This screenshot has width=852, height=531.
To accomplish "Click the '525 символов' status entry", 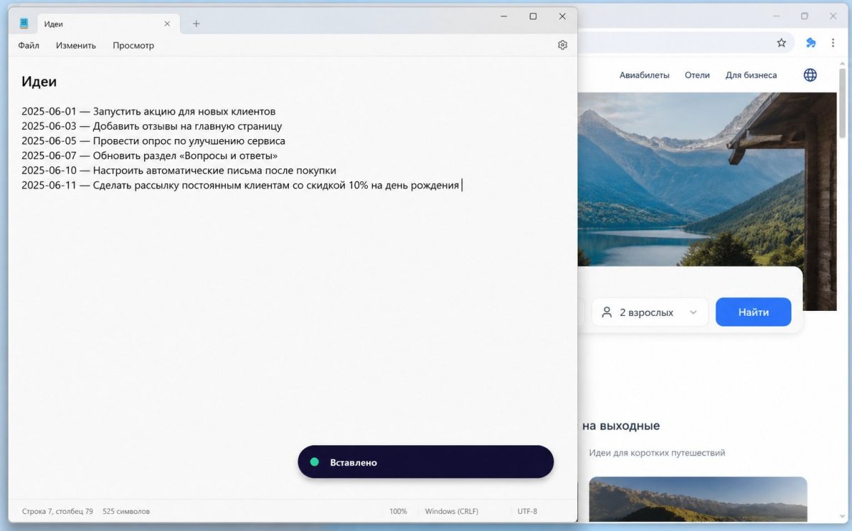I will point(126,511).
